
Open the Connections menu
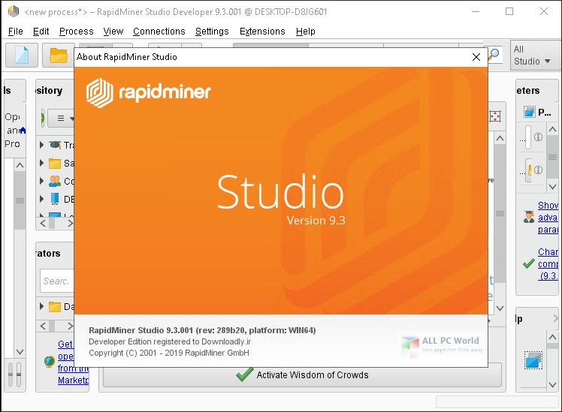coord(159,32)
